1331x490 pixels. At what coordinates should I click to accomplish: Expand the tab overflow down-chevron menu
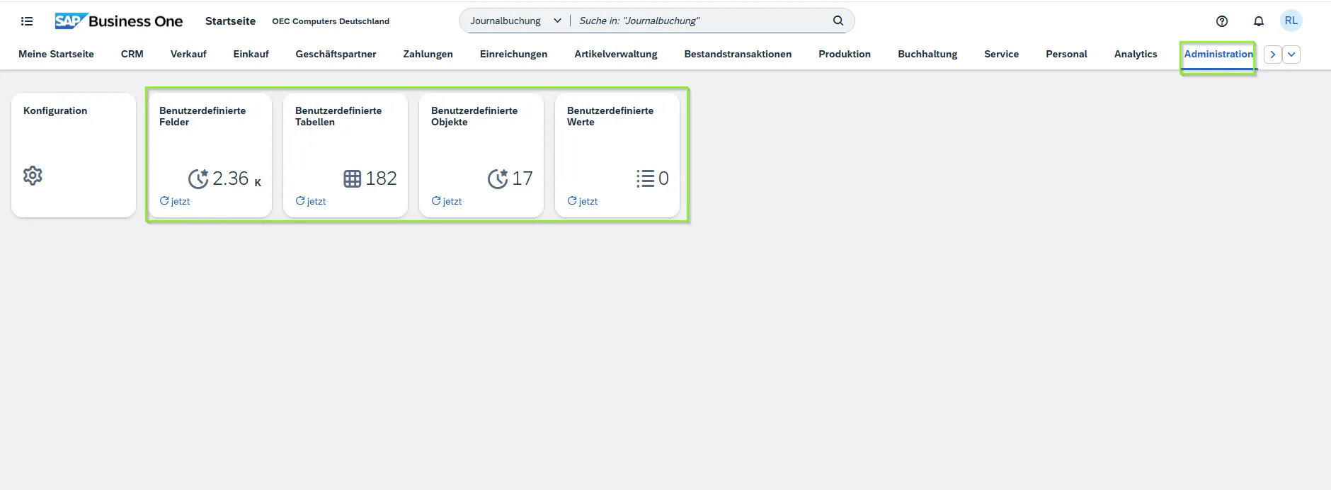click(1291, 55)
